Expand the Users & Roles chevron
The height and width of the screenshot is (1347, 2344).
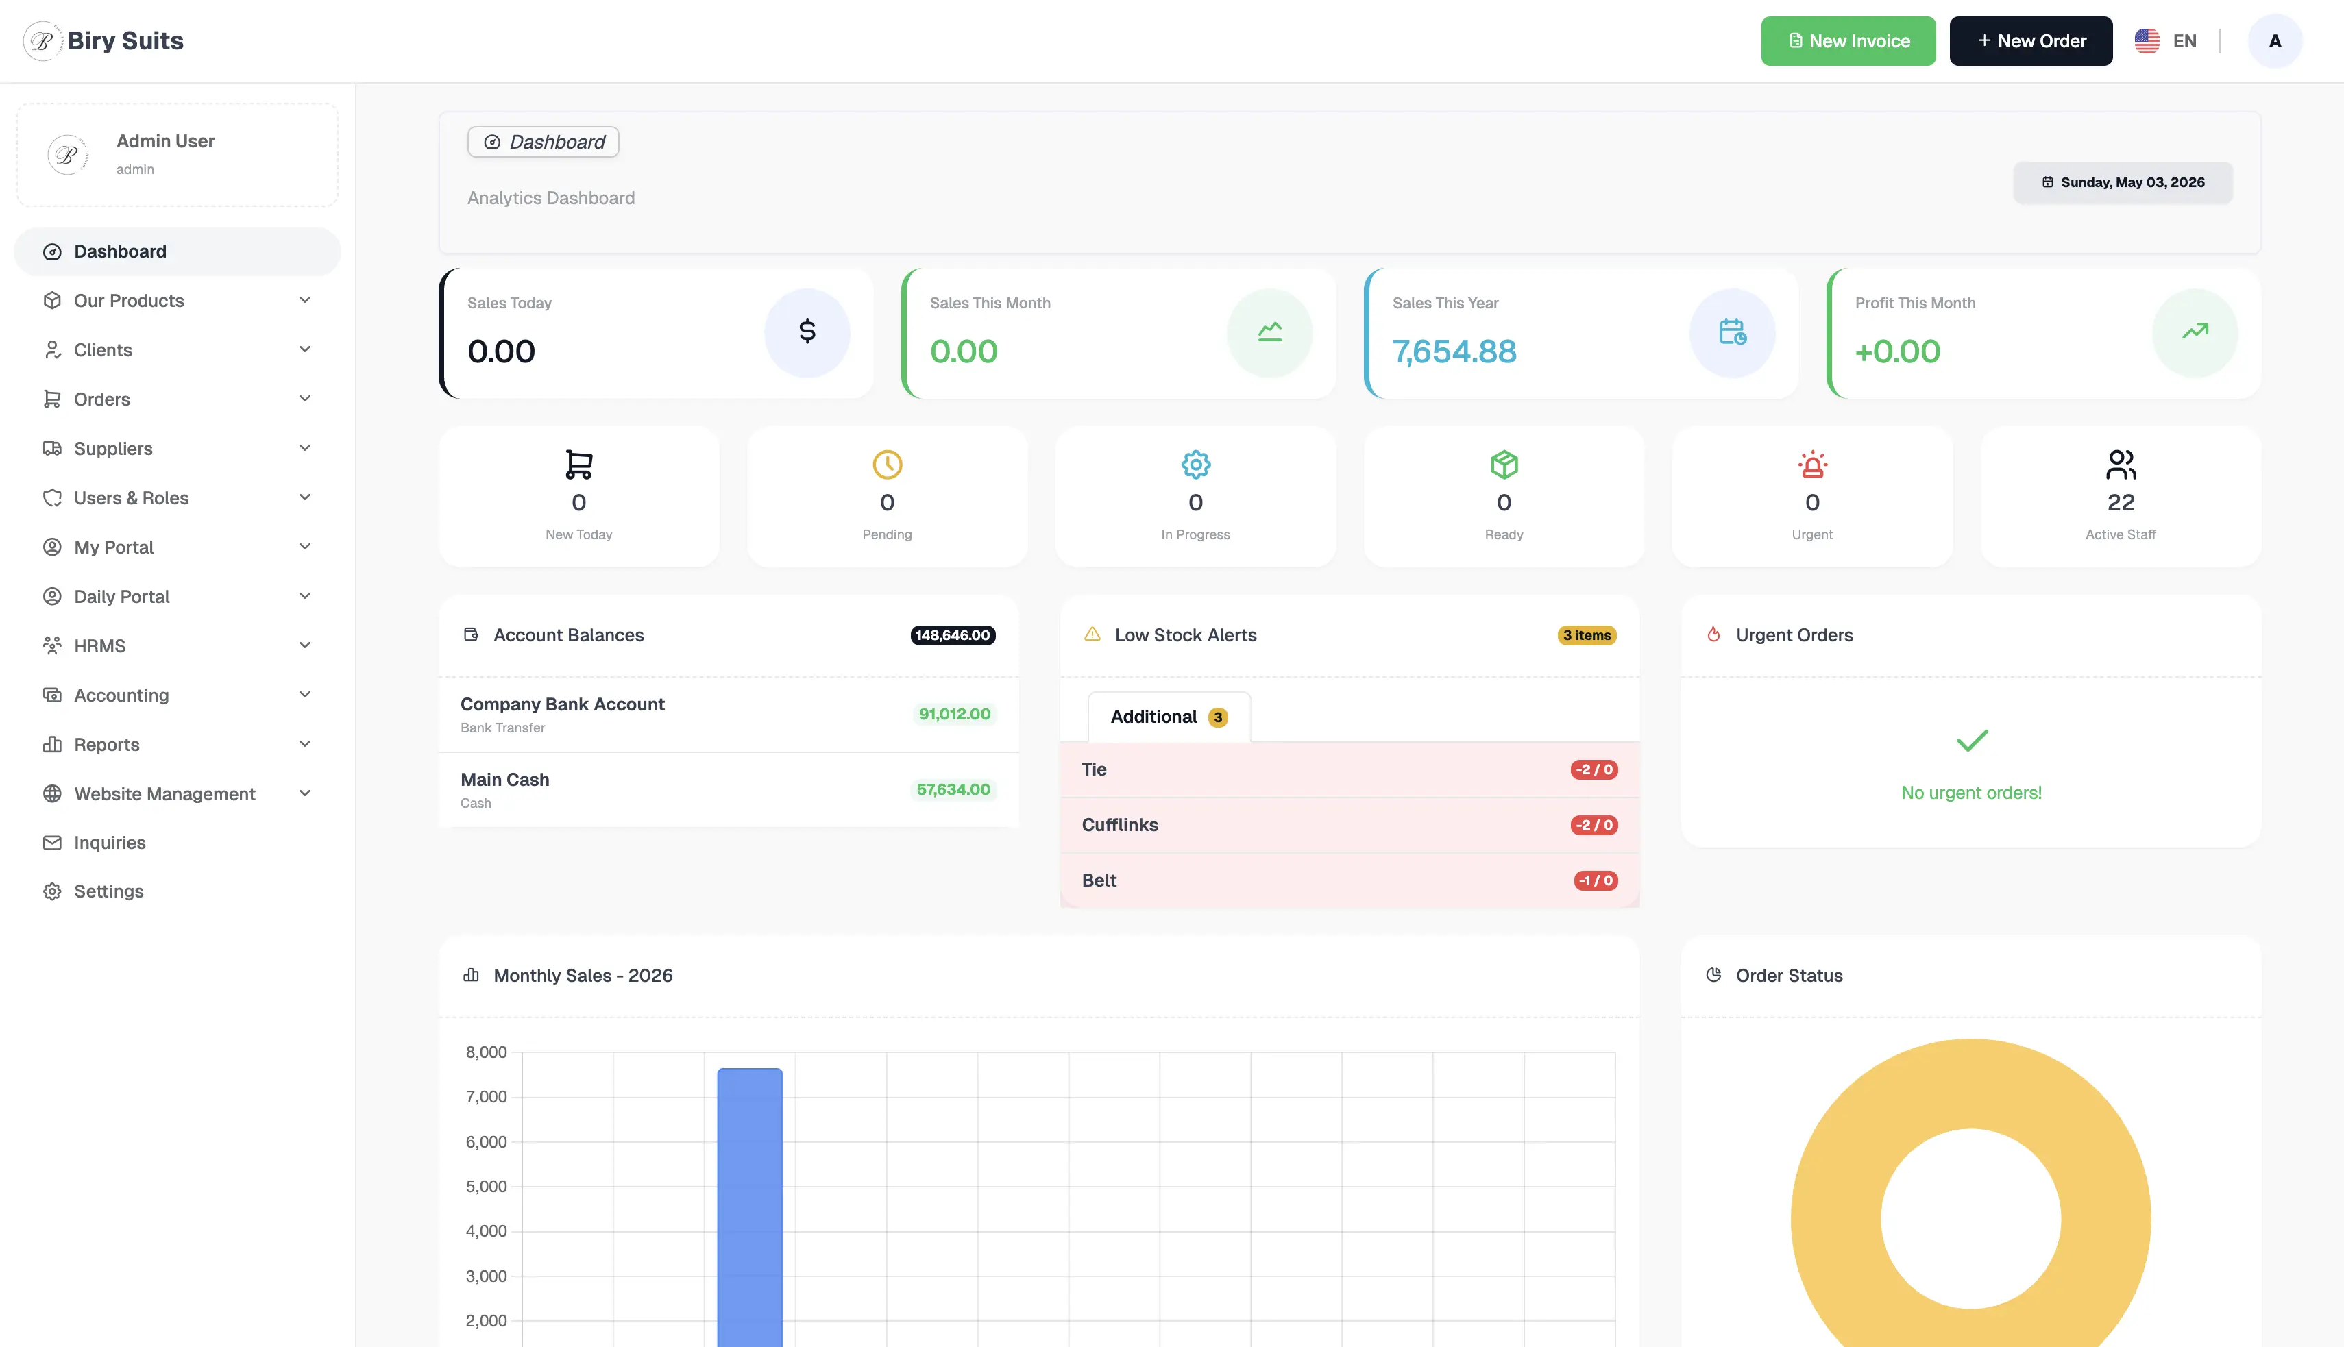(x=304, y=497)
